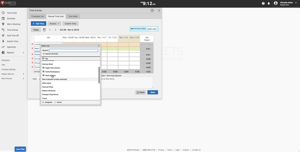Click the Paid Time Off airplane icon
Screen dimensions: 300x152
[3, 36]
